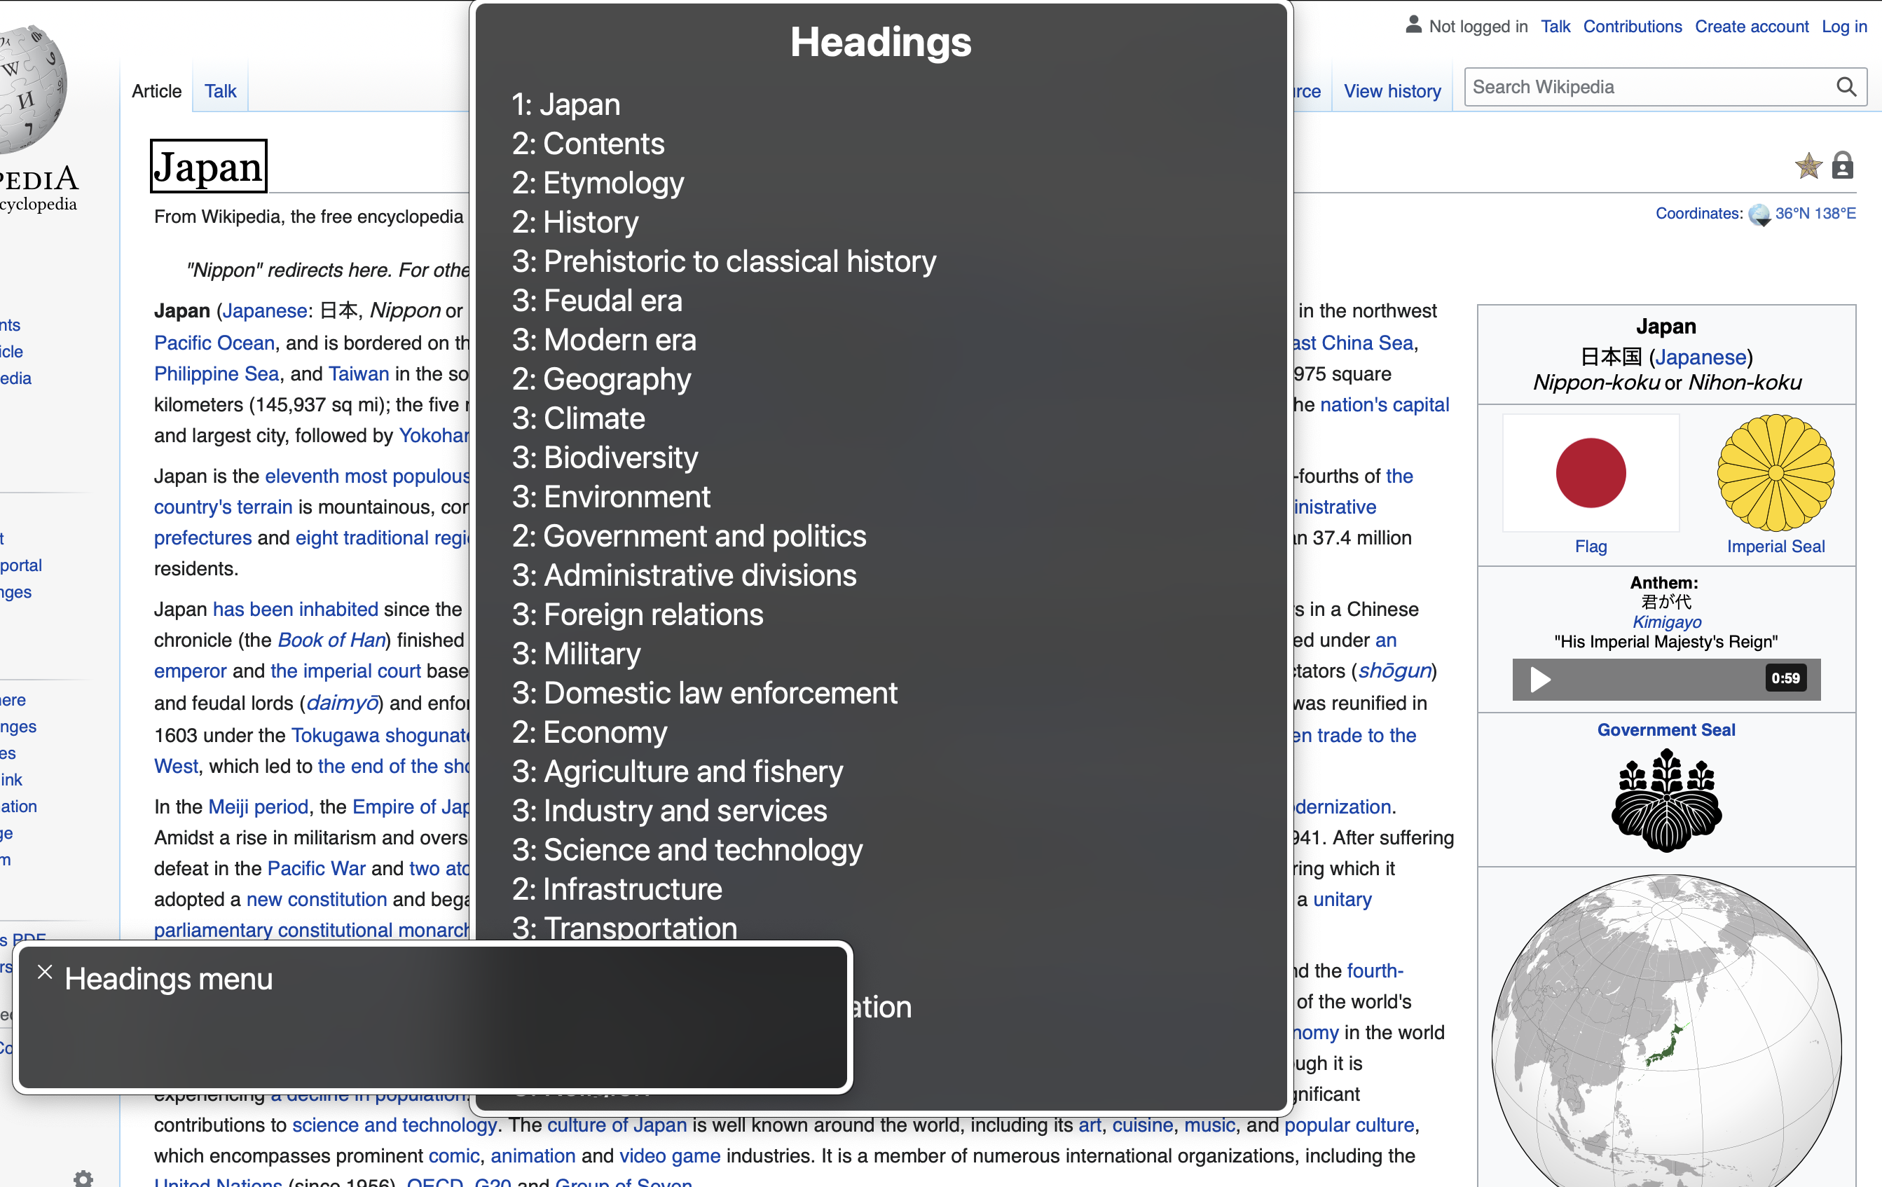The width and height of the screenshot is (1882, 1187).
Task: Follow the Philippine Sea link
Action: (x=217, y=373)
